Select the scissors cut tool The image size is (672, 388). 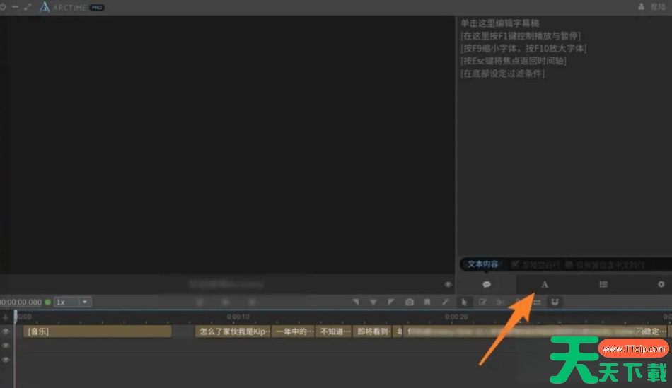501,302
